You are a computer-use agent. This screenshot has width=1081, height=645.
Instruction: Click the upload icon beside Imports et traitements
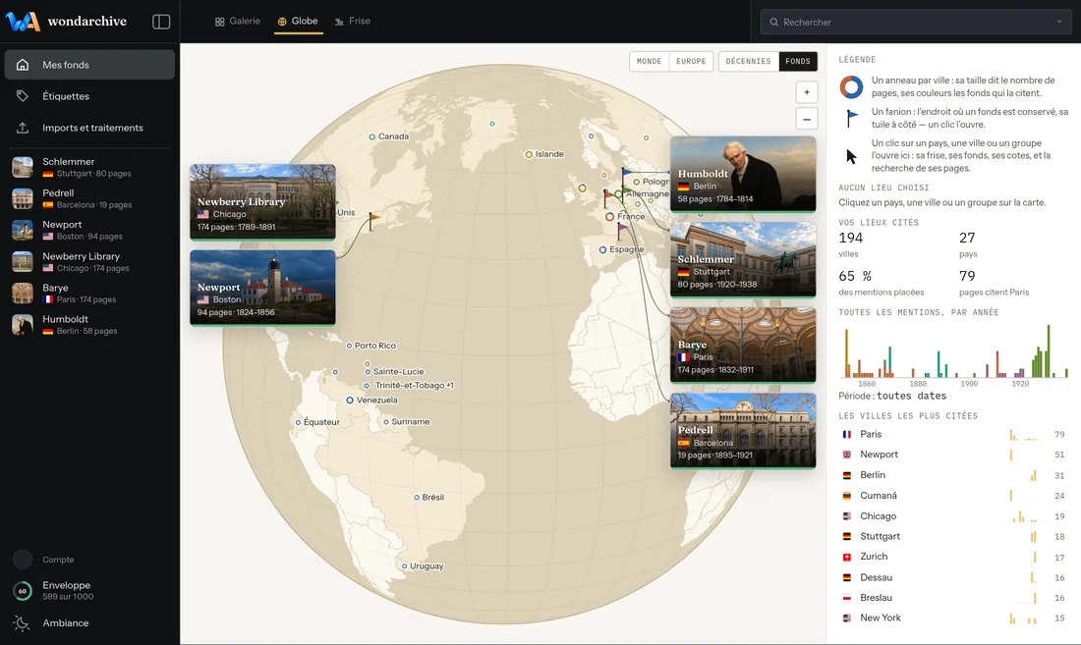point(23,128)
